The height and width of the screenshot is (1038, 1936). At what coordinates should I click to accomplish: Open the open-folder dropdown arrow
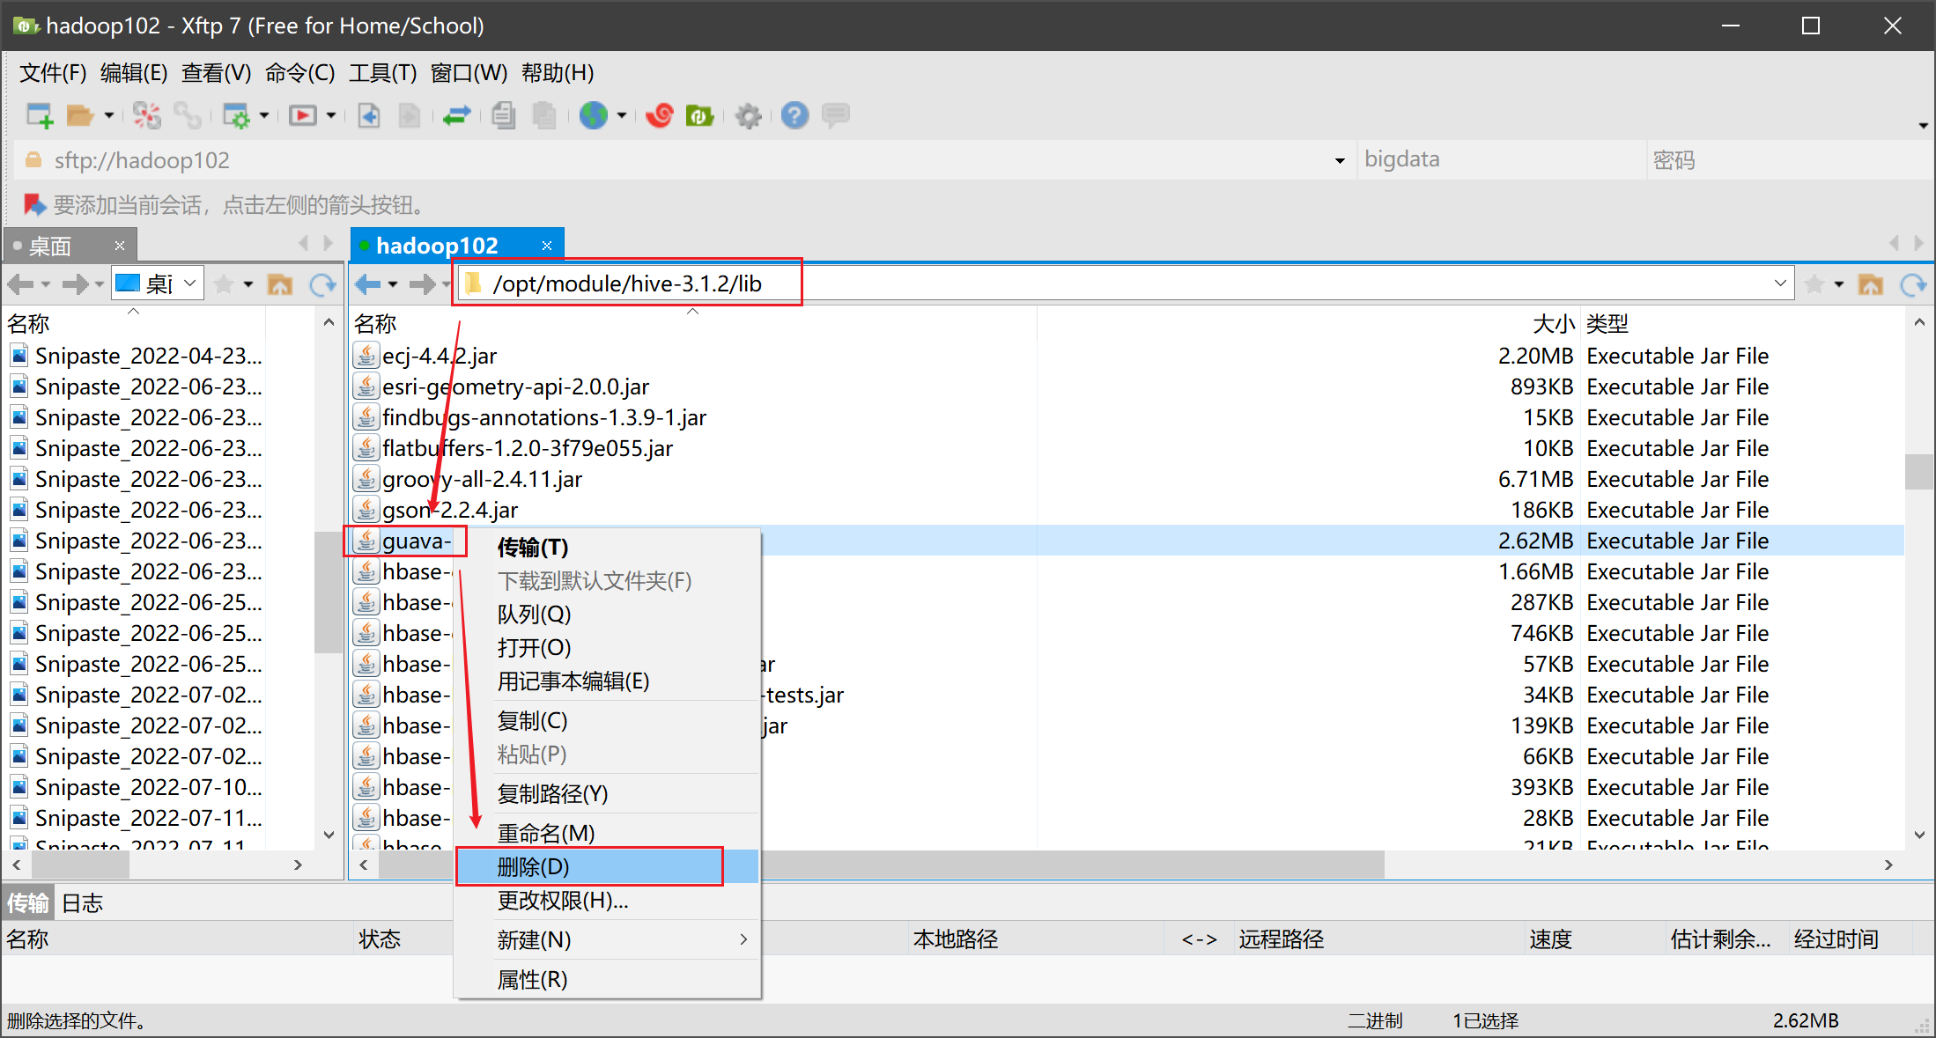pyautogui.click(x=107, y=115)
